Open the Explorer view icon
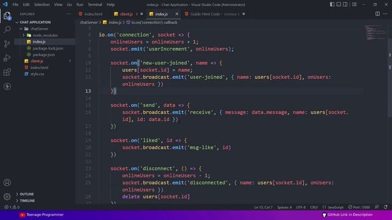 7,16
